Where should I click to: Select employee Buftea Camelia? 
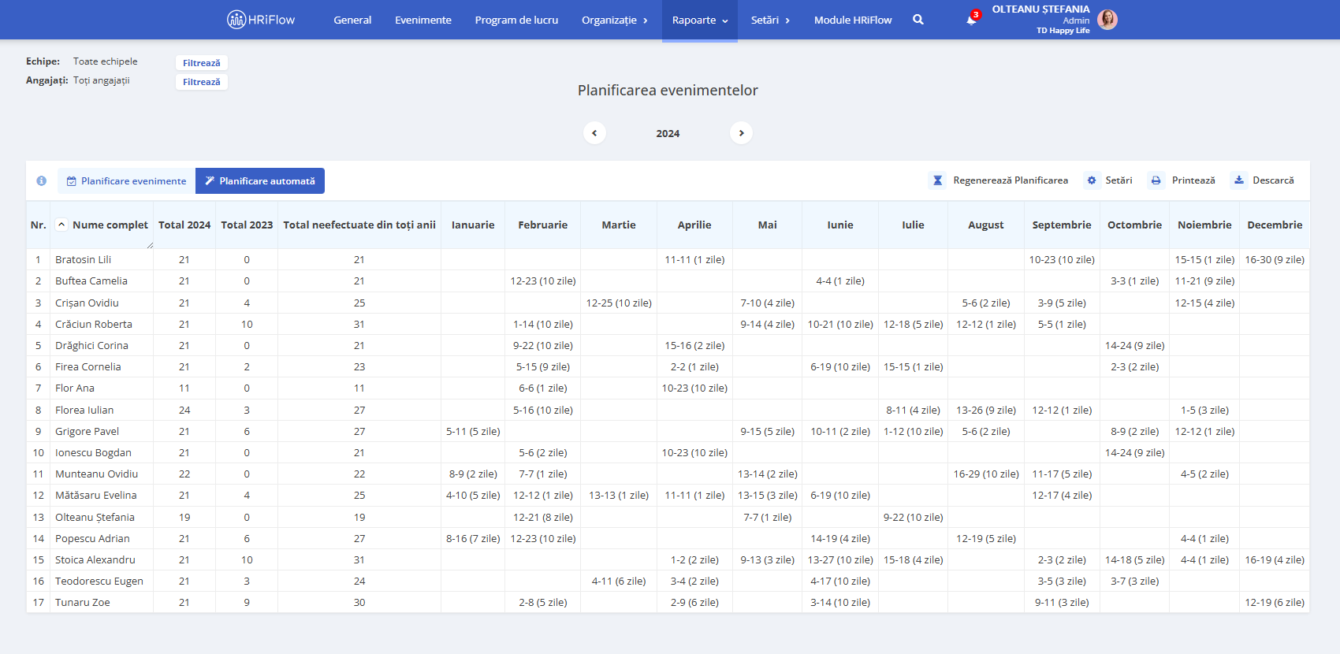tap(91, 281)
